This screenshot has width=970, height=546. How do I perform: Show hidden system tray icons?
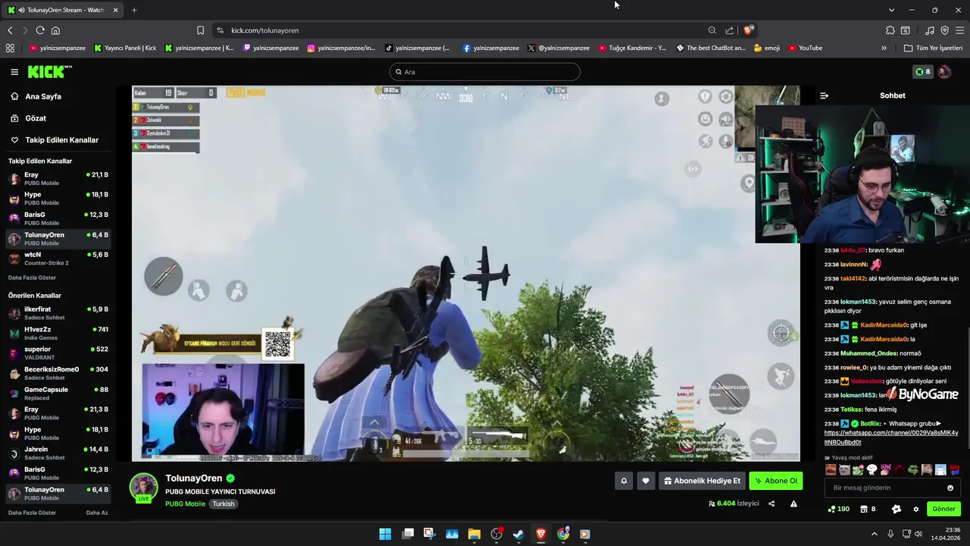click(874, 534)
